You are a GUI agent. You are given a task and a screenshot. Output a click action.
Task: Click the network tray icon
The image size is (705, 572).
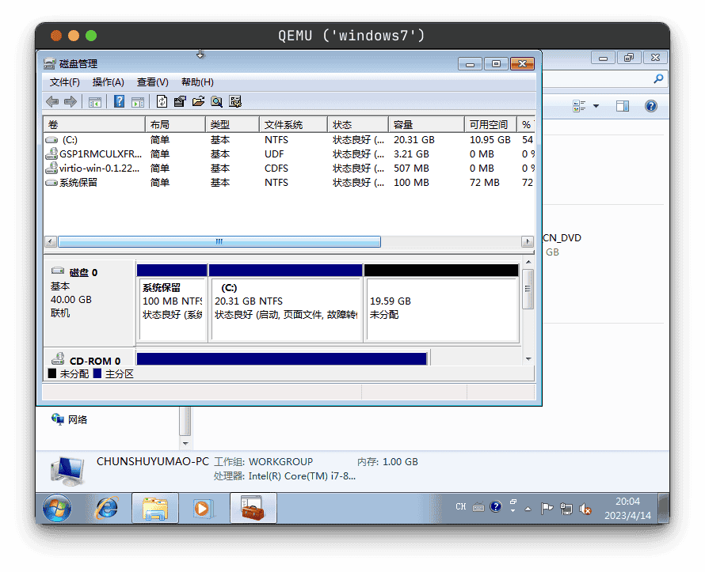pos(566,509)
